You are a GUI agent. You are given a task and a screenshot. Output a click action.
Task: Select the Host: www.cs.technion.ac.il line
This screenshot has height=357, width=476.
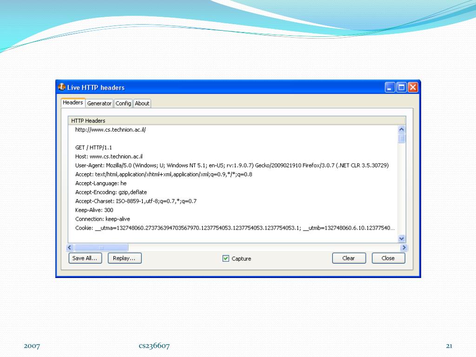tap(109, 156)
